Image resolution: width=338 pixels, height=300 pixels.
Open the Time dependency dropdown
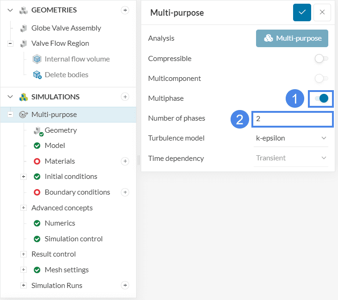click(291, 158)
